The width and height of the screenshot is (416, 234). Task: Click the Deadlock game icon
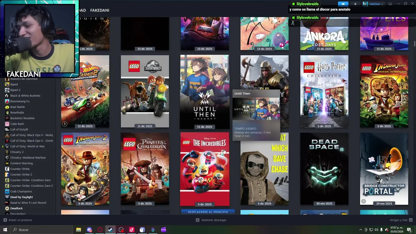click(x=7, y=208)
